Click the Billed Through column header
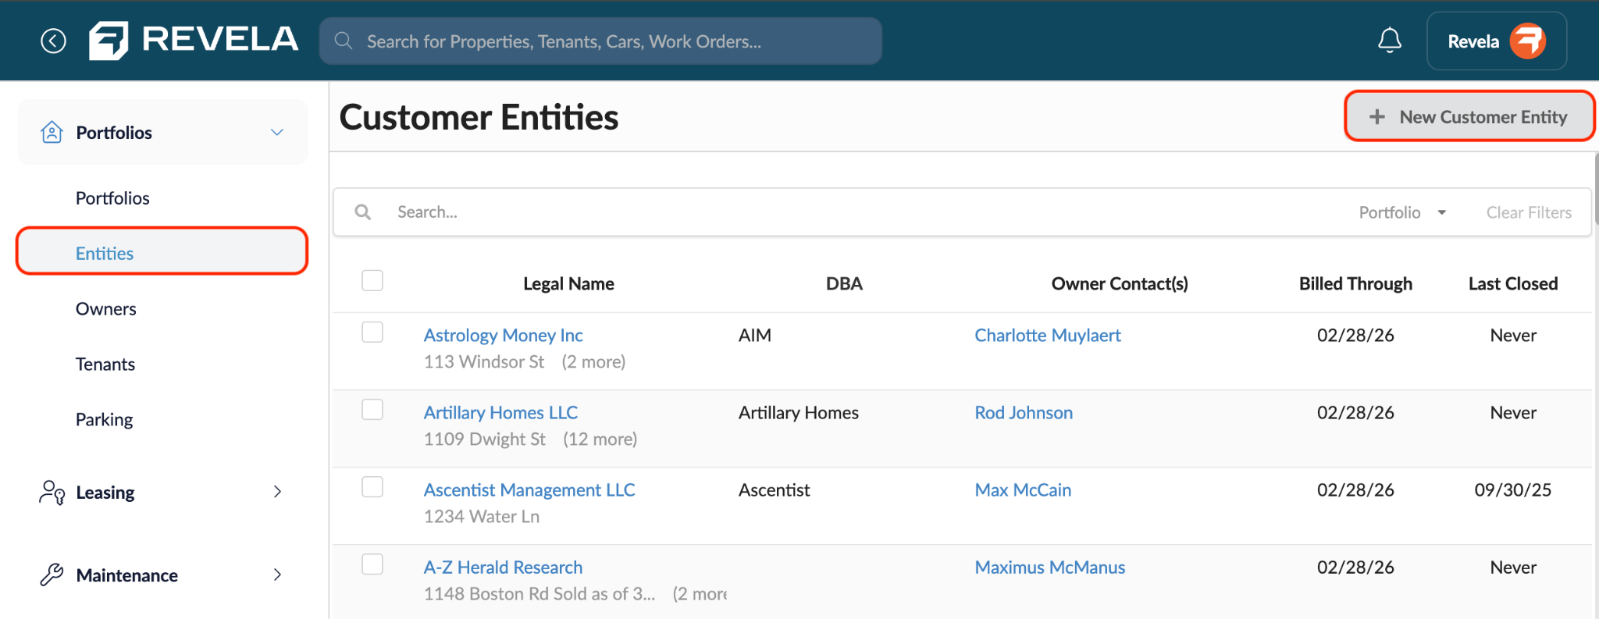 [1355, 283]
